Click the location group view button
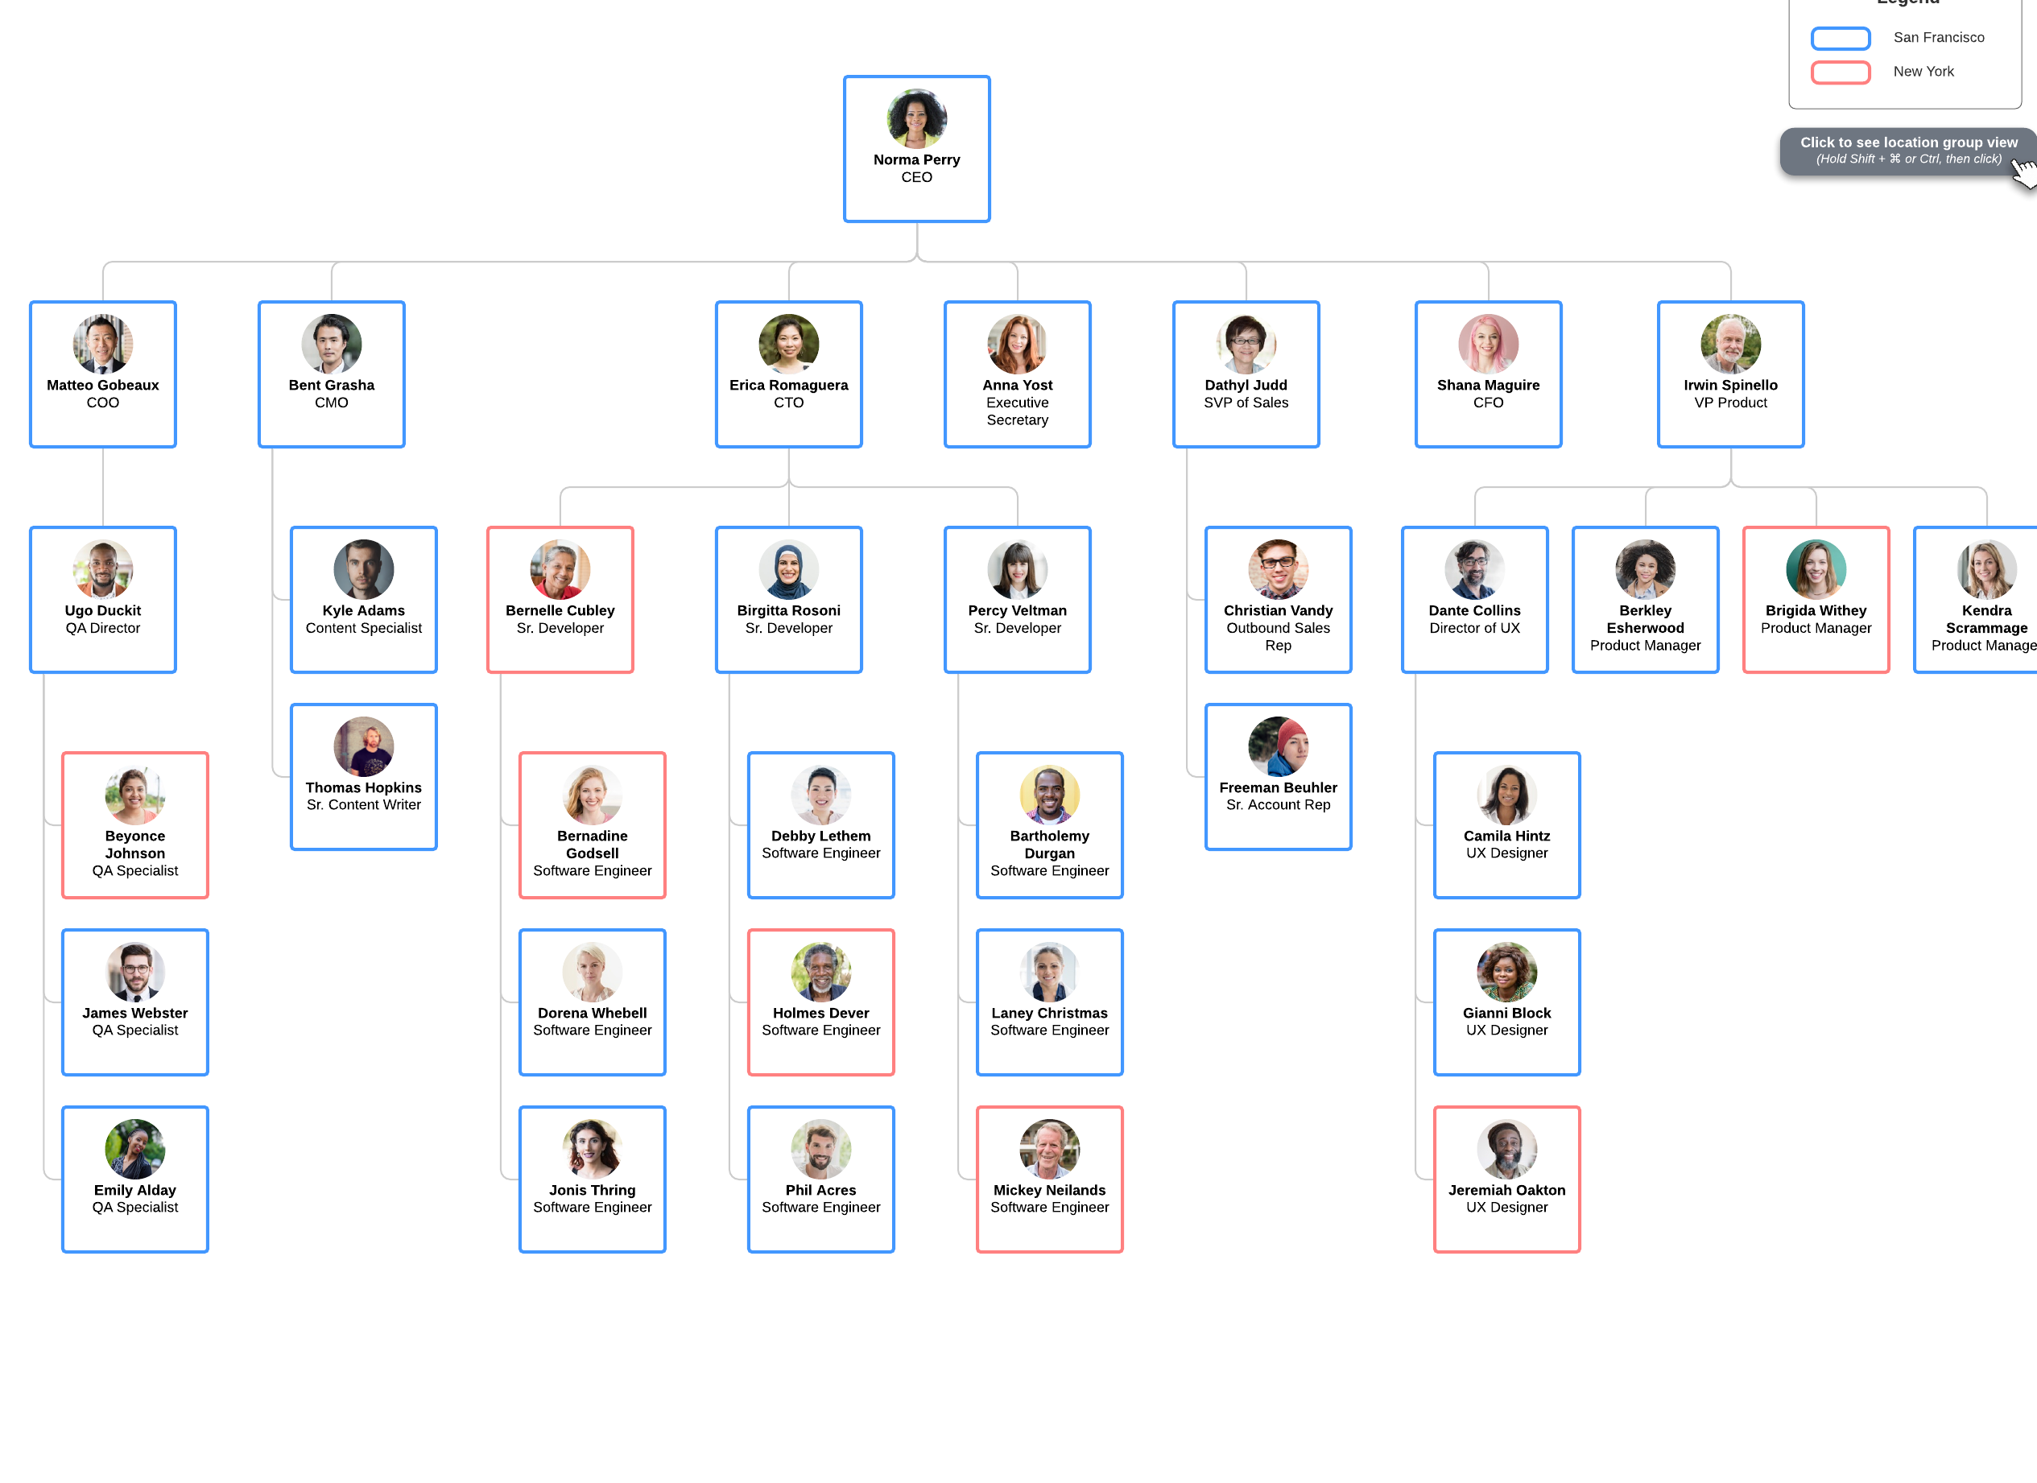 point(1903,151)
